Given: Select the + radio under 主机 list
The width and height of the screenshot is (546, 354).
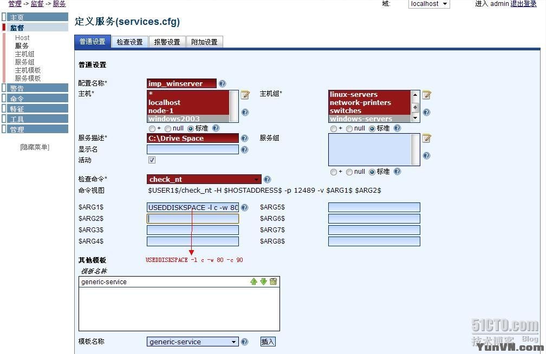Looking at the screenshot, I should [x=152, y=129].
